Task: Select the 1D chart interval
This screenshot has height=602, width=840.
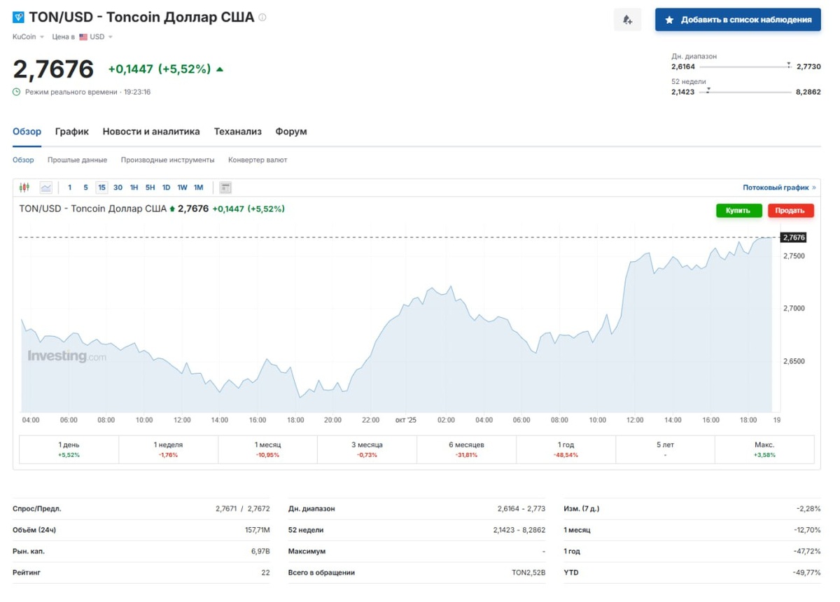Action: tap(166, 188)
